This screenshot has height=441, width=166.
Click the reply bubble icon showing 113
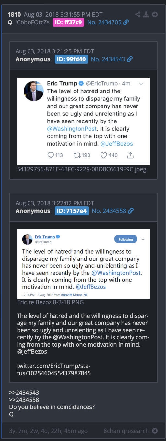tap(51, 155)
